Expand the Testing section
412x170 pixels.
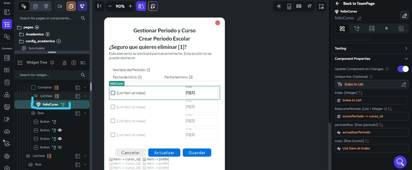(406, 48)
